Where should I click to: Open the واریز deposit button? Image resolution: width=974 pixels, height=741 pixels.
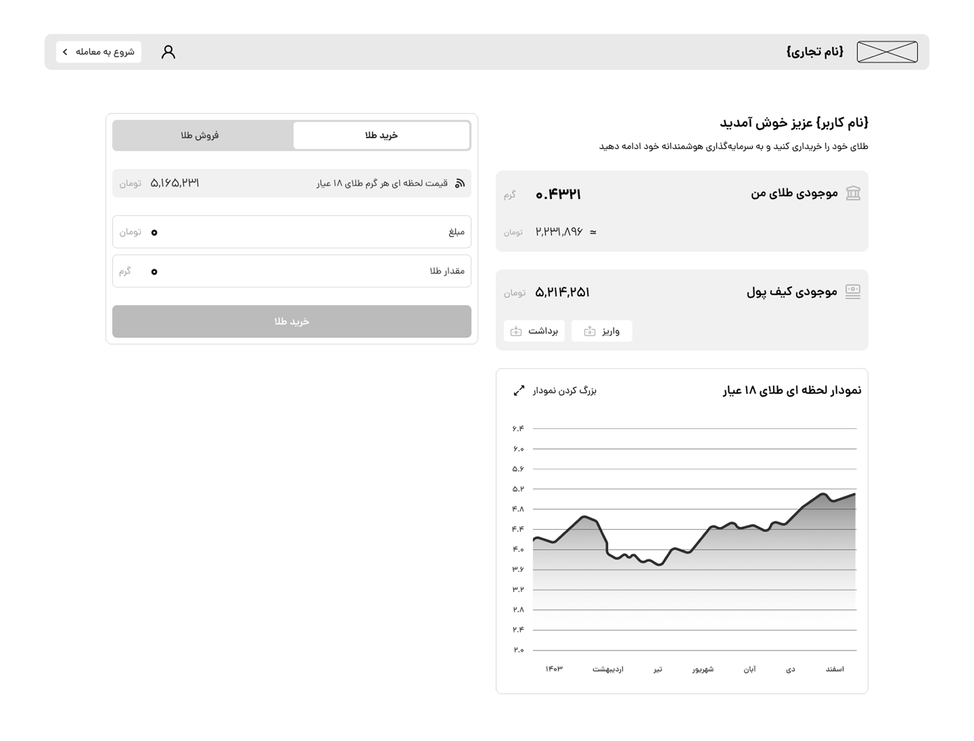pos(602,331)
